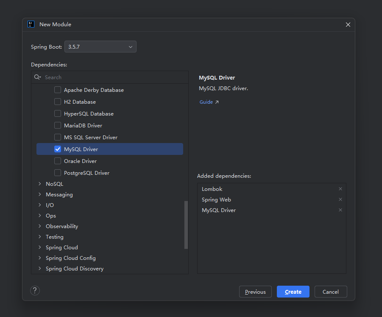Remove Spring Web from added dependencies
382x317 pixels.
coord(340,199)
